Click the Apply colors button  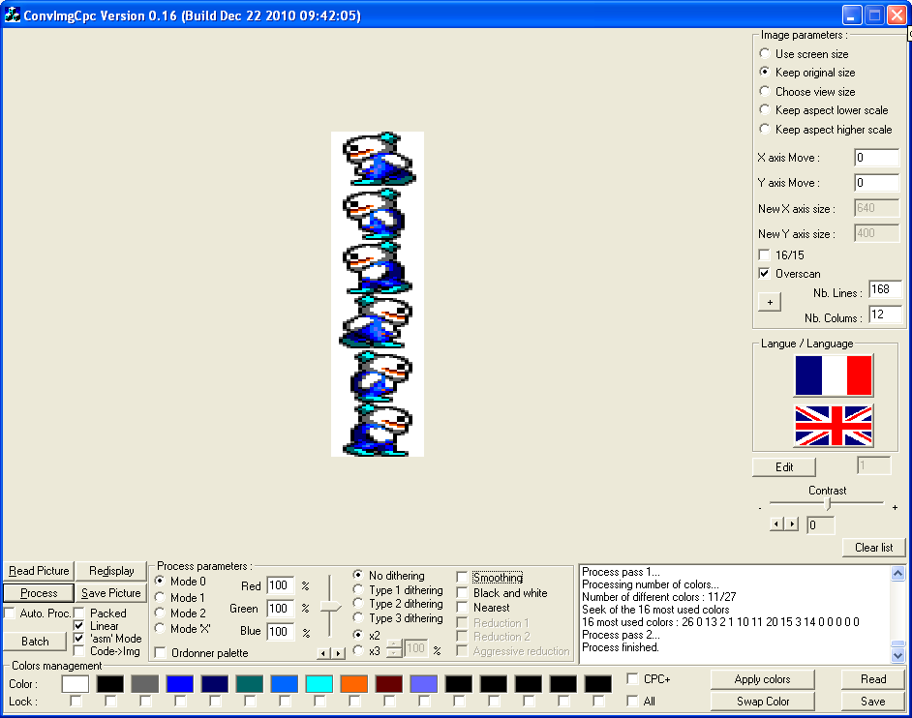pos(762,679)
